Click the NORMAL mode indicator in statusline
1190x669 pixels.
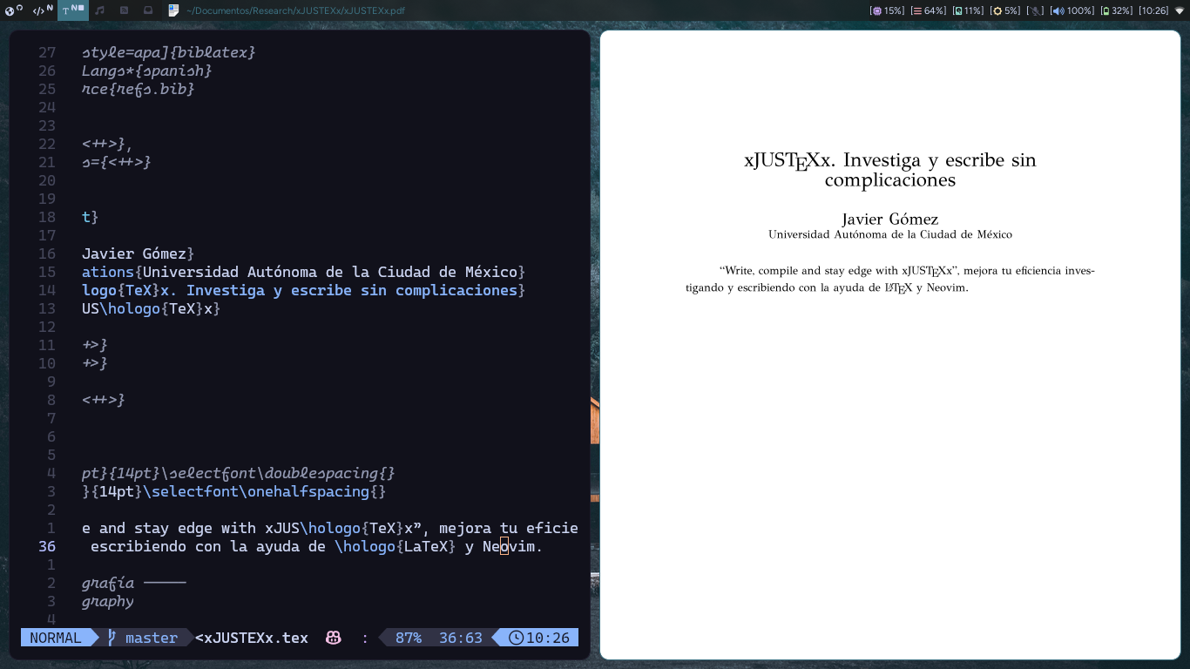(55, 638)
